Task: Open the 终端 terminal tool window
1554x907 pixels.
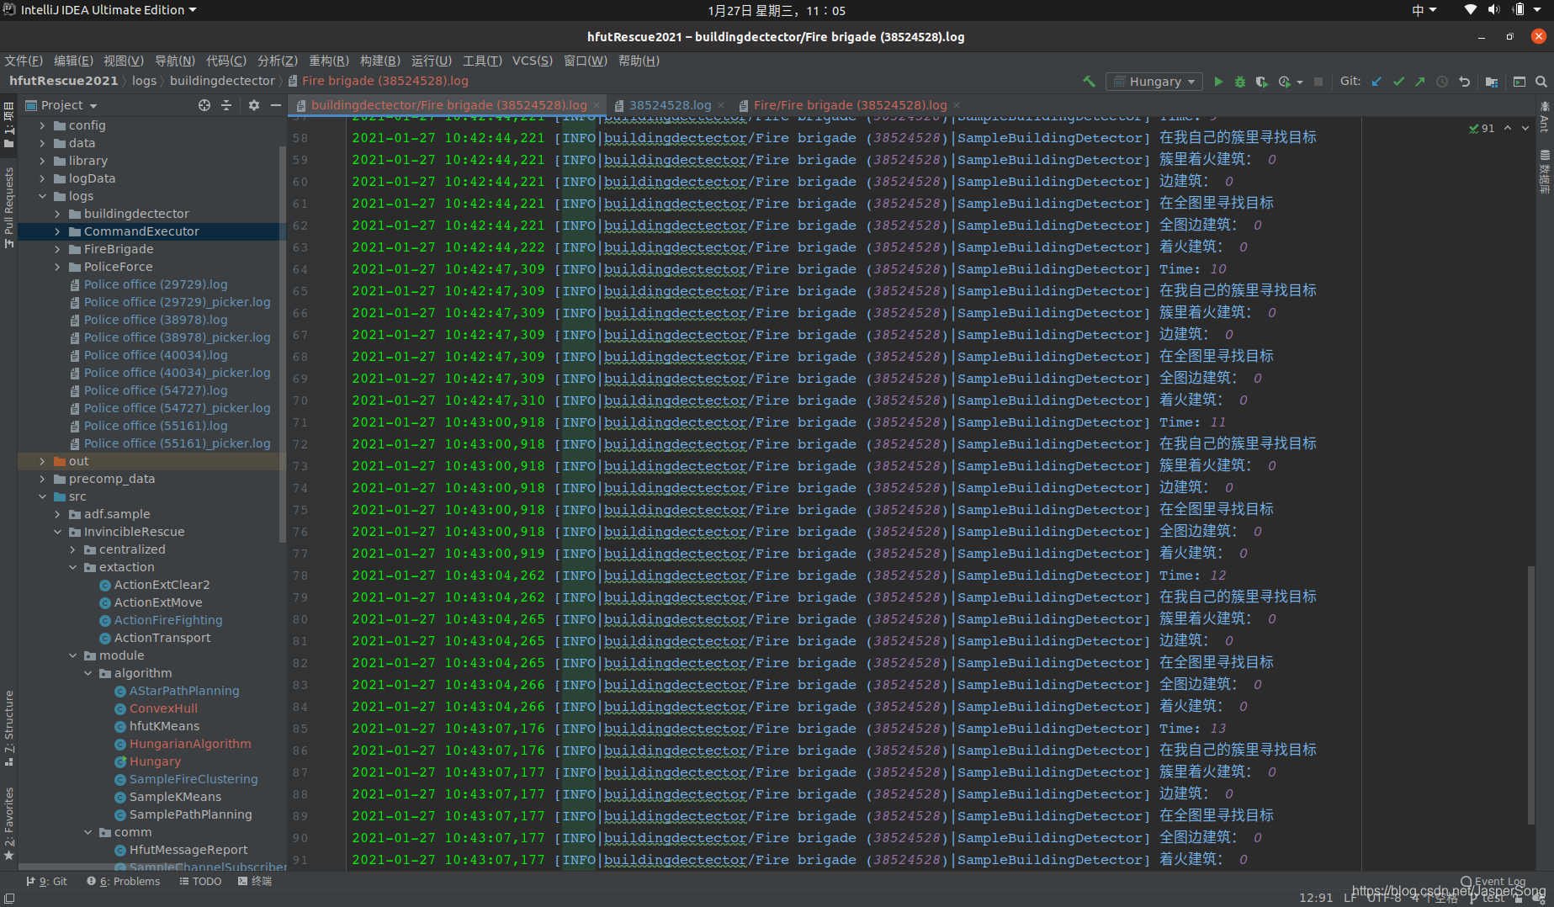Action: point(255,881)
